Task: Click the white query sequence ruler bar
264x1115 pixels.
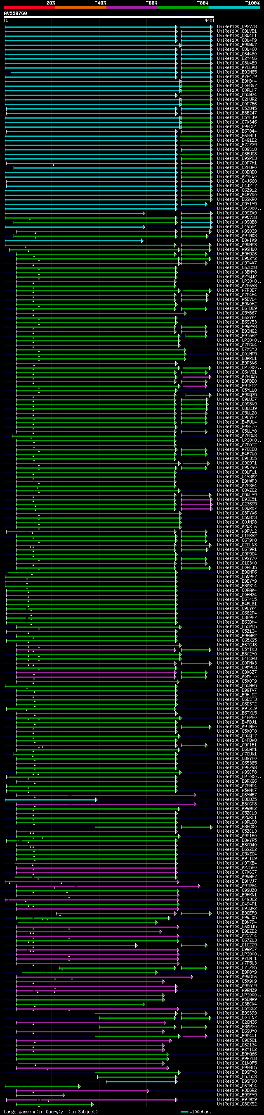Action: coord(109,17)
